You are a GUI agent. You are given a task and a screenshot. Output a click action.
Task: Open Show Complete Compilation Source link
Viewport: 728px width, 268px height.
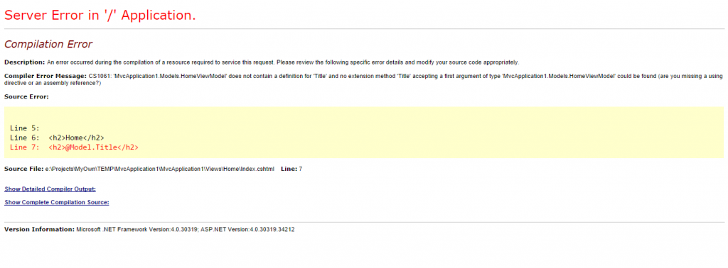pyautogui.click(x=57, y=202)
